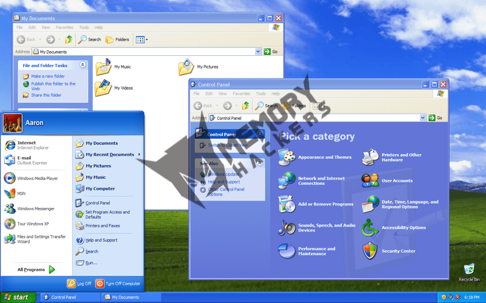
Task: Switch to My Documents taskbar button
Action: coord(131,298)
